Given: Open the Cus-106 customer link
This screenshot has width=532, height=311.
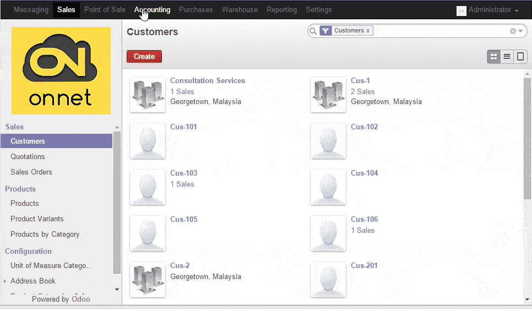Looking at the screenshot, I should (364, 219).
